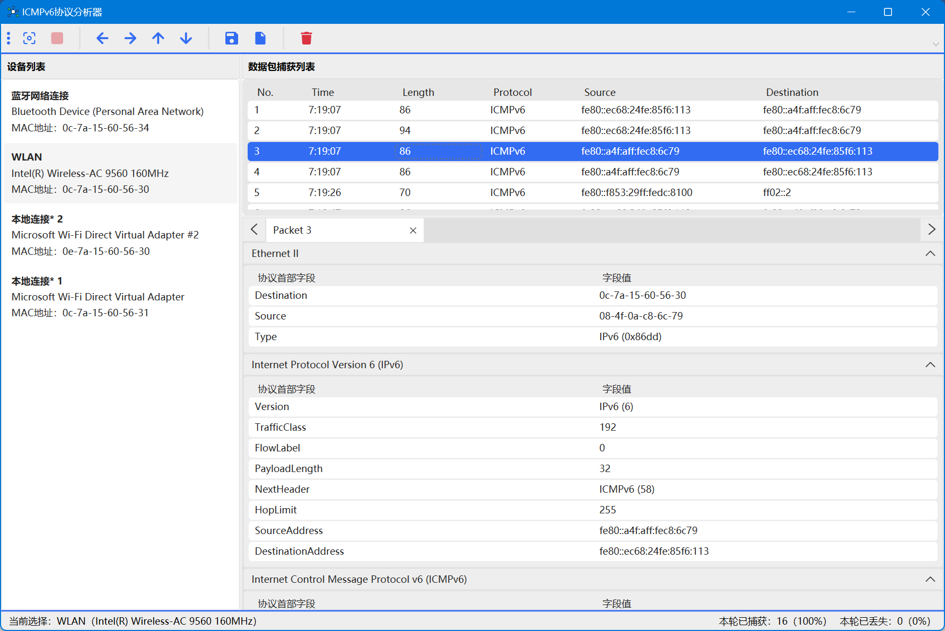The image size is (945, 631).
Task: Click the Bluetooth MAC地址 0c-7a-15-60-56-34
Action: (80, 128)
